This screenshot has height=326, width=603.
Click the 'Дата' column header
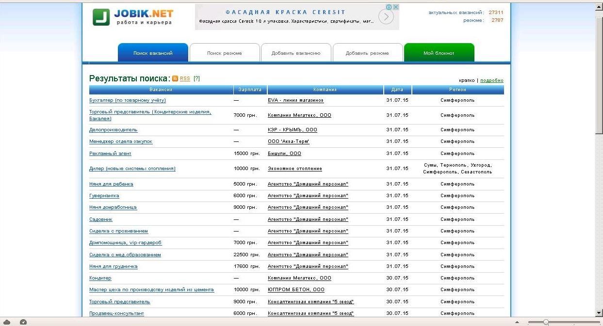pos(397,90)
